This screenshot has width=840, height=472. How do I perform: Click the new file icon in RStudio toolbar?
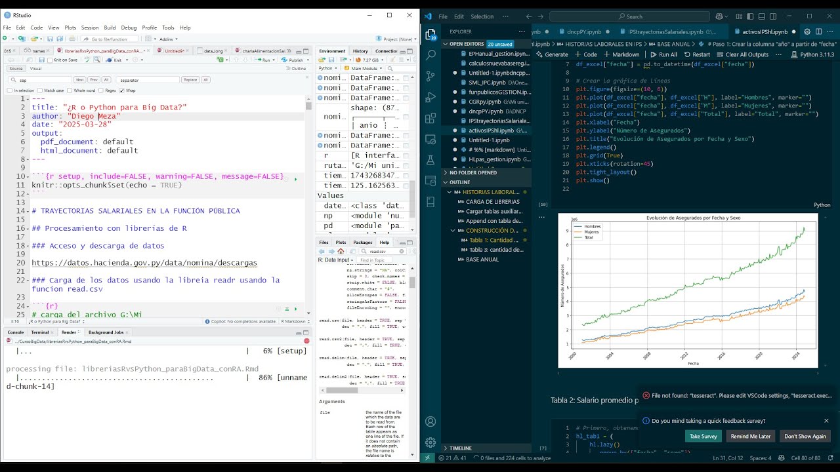coord(7,39)
